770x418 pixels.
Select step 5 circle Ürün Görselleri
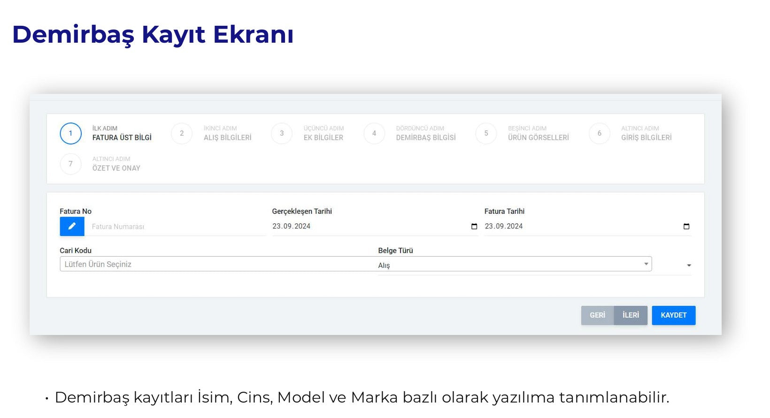486,133
